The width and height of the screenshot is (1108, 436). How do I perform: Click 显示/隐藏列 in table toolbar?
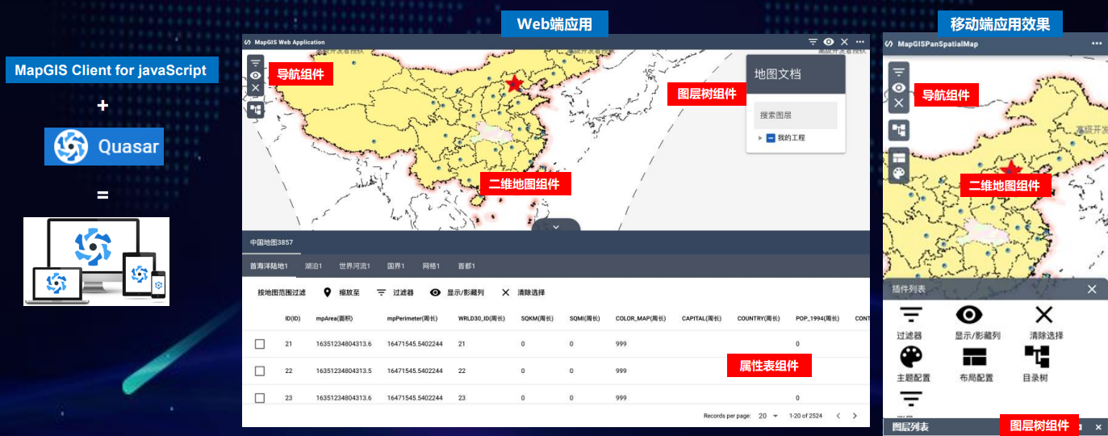[x=457, y=293]
